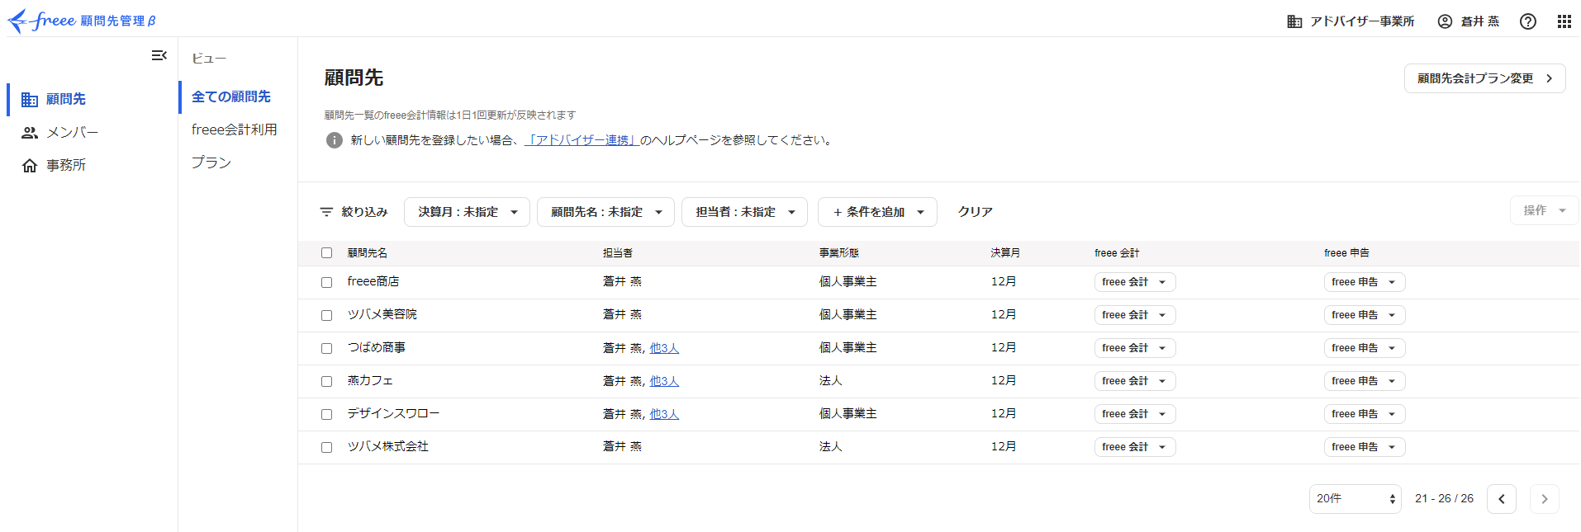Click the クリア button
Viewport: 1581px width, 532px height.
click(976, 212)
